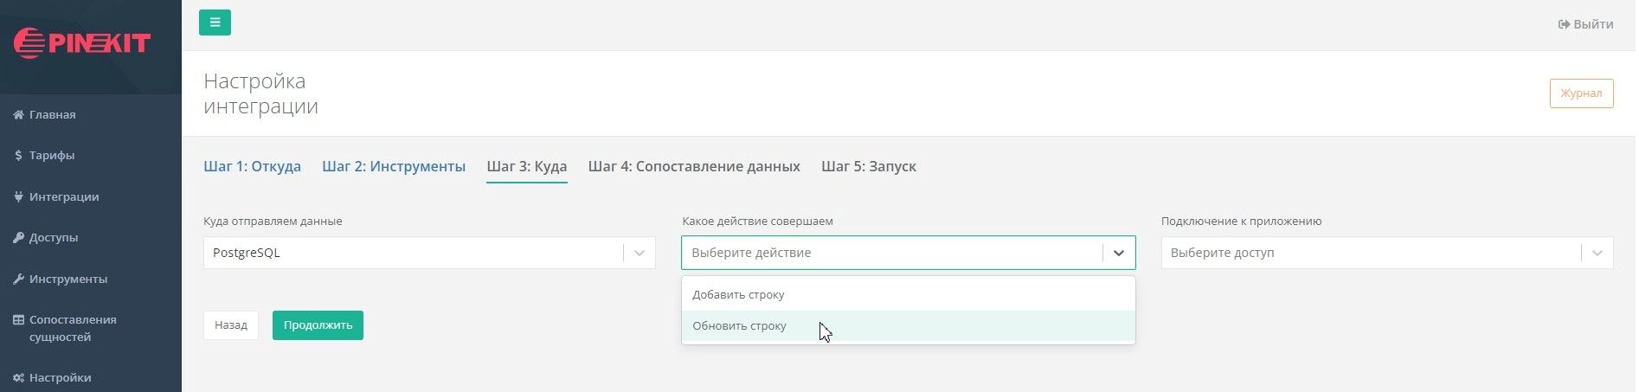Open Настройки in the sidebar
This screenshot has height=392, width=1639.
pos(60,377)
